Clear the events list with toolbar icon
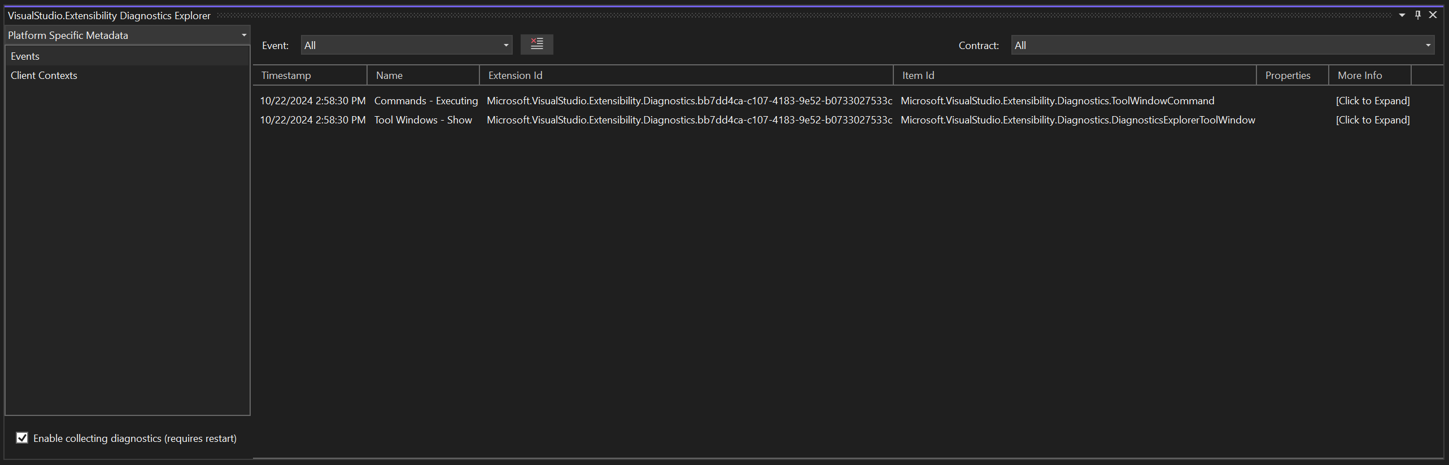1449x465 pixels. (x=536, y=44)
